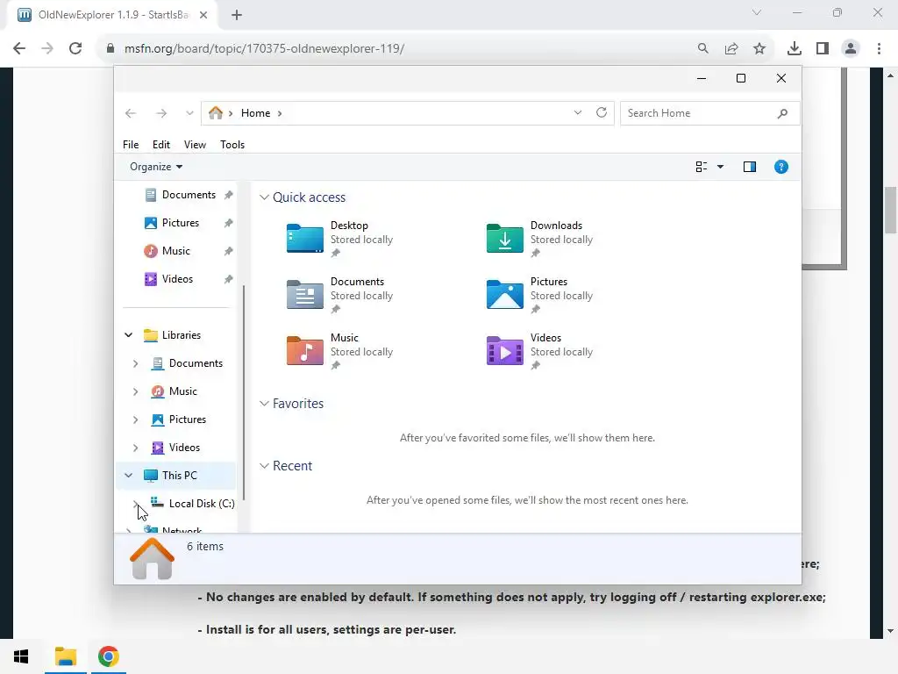Screen dimensions: 898x674
Task: Open the Organize dropdown
Action: point(156,167)
